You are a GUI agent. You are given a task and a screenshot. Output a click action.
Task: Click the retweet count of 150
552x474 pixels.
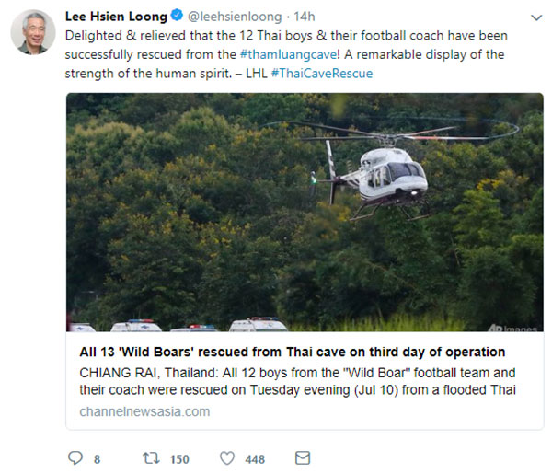(179, 458)
